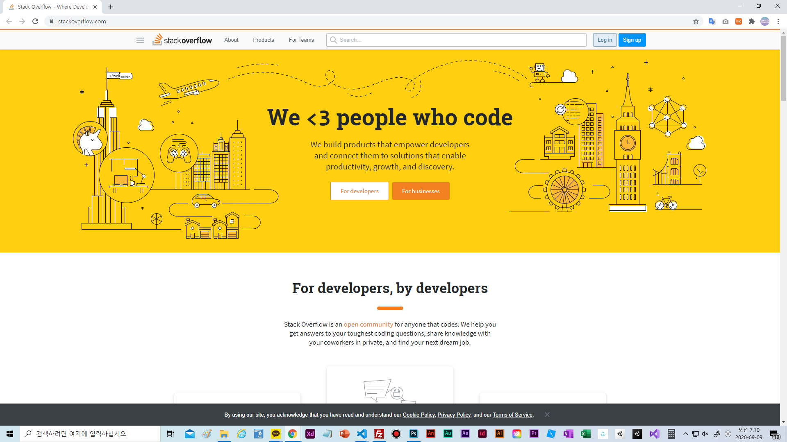Open the Privacy Policy link
Viewport: 787px width, 442px height.
[454, 415]
